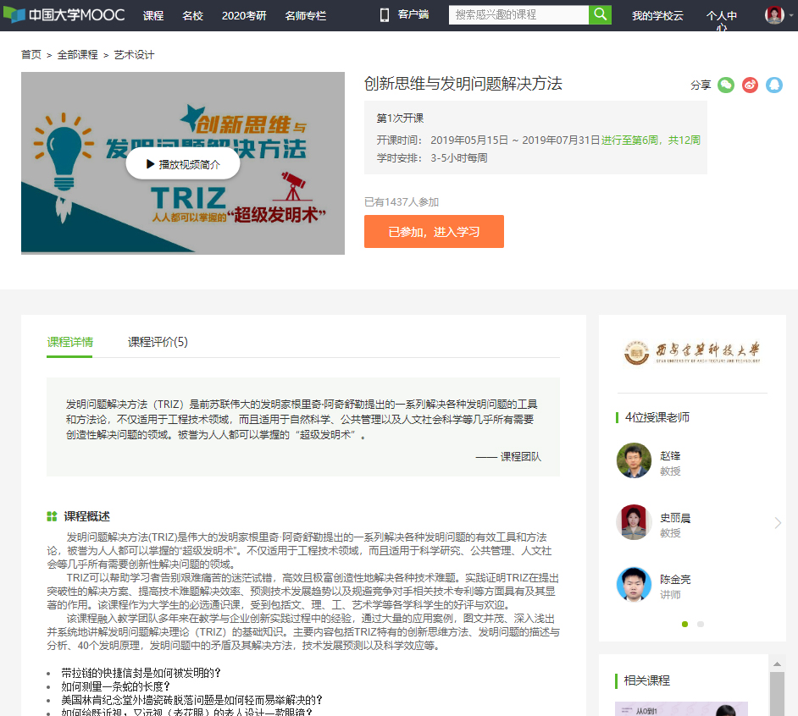Click the green search magnifier icon

pyautogui.click(x=600, y=14)
